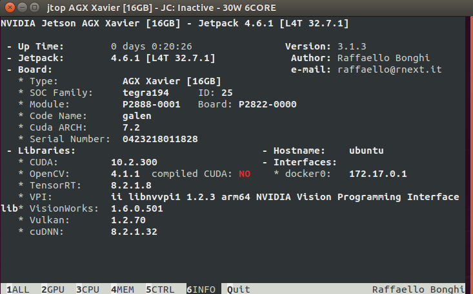473x294 pixels.
Task: Close the jtop terminal window
Action: point(8,6)
